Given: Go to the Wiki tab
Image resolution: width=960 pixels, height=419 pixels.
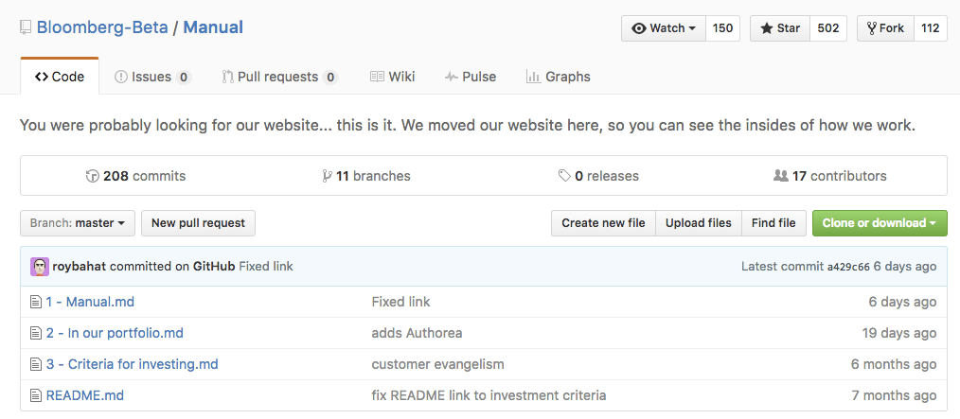Looking at the screenshot, I should pos(392,77).
